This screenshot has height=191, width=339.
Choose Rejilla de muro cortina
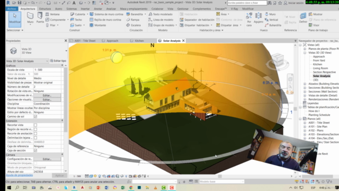105,20
